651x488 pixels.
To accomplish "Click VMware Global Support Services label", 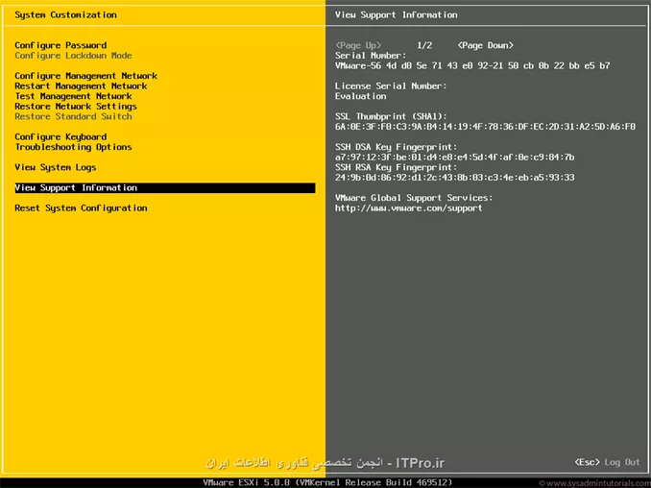I will (x=414, y=198).
